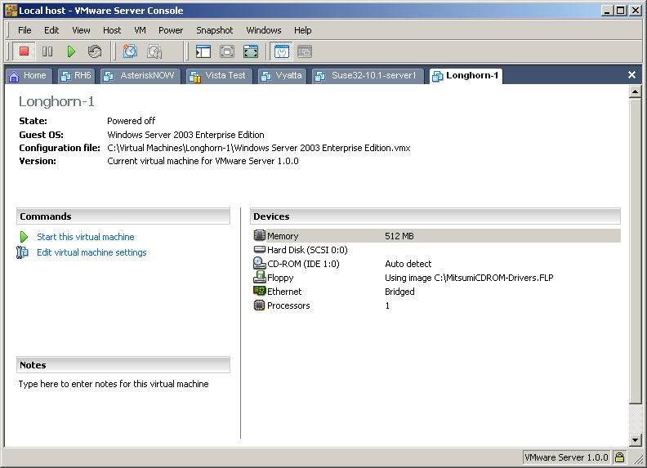Switch to the RH6 tab

[x=76, y=75]
